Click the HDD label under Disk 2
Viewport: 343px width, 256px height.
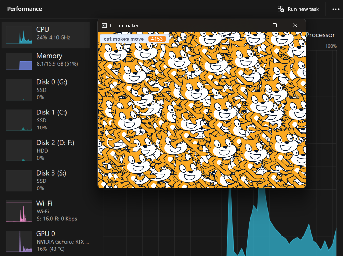click(42, 151)
